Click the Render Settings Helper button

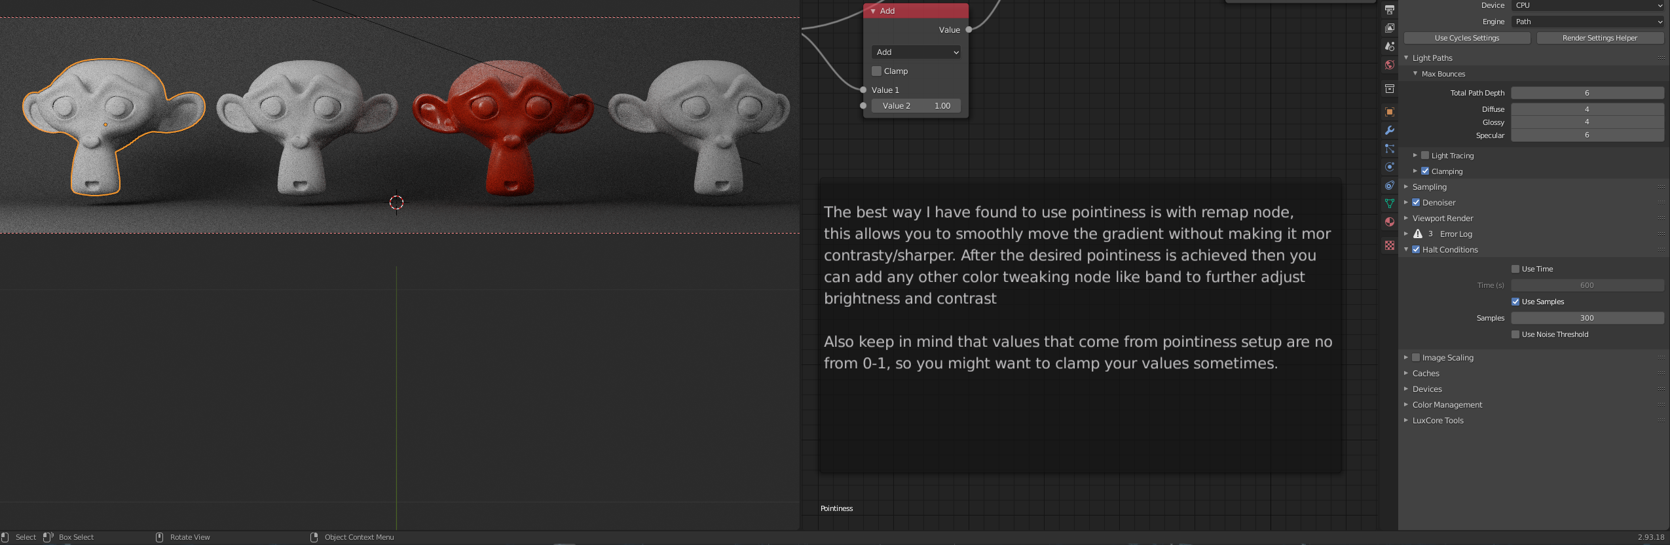click(x=1599, y=38)
